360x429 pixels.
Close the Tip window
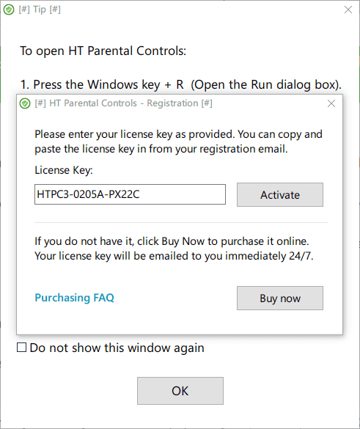click(348, 10)
